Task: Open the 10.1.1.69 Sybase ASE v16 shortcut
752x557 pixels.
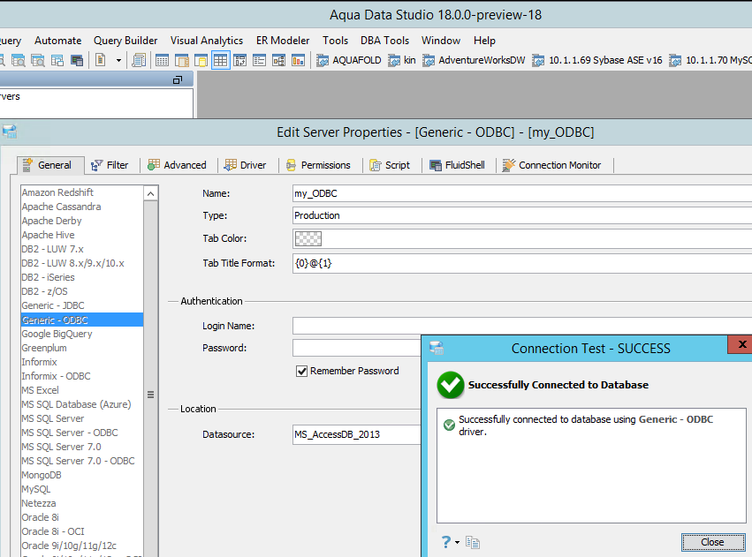Action: point(597,60)
